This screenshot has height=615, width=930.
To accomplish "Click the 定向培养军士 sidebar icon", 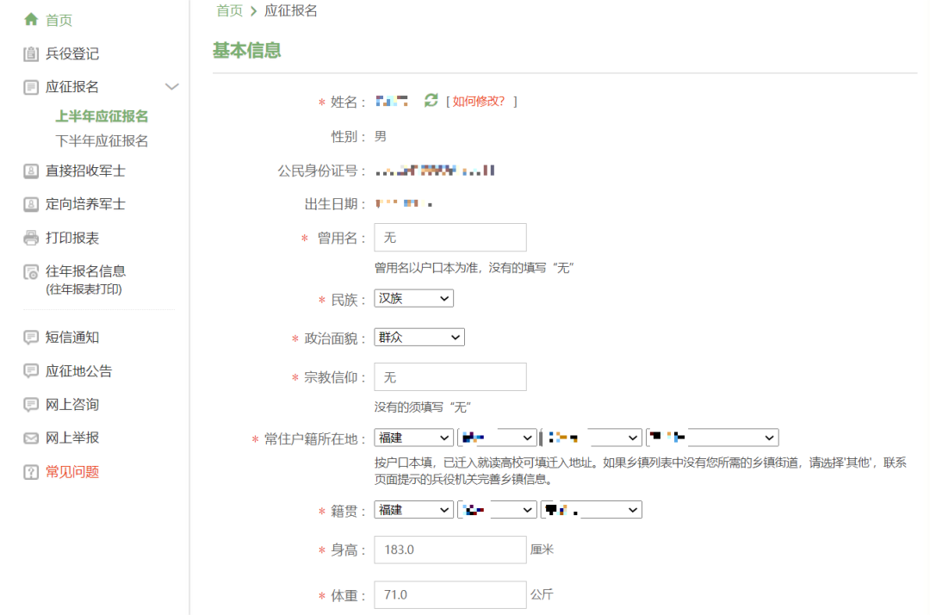I will pos(28,204).
